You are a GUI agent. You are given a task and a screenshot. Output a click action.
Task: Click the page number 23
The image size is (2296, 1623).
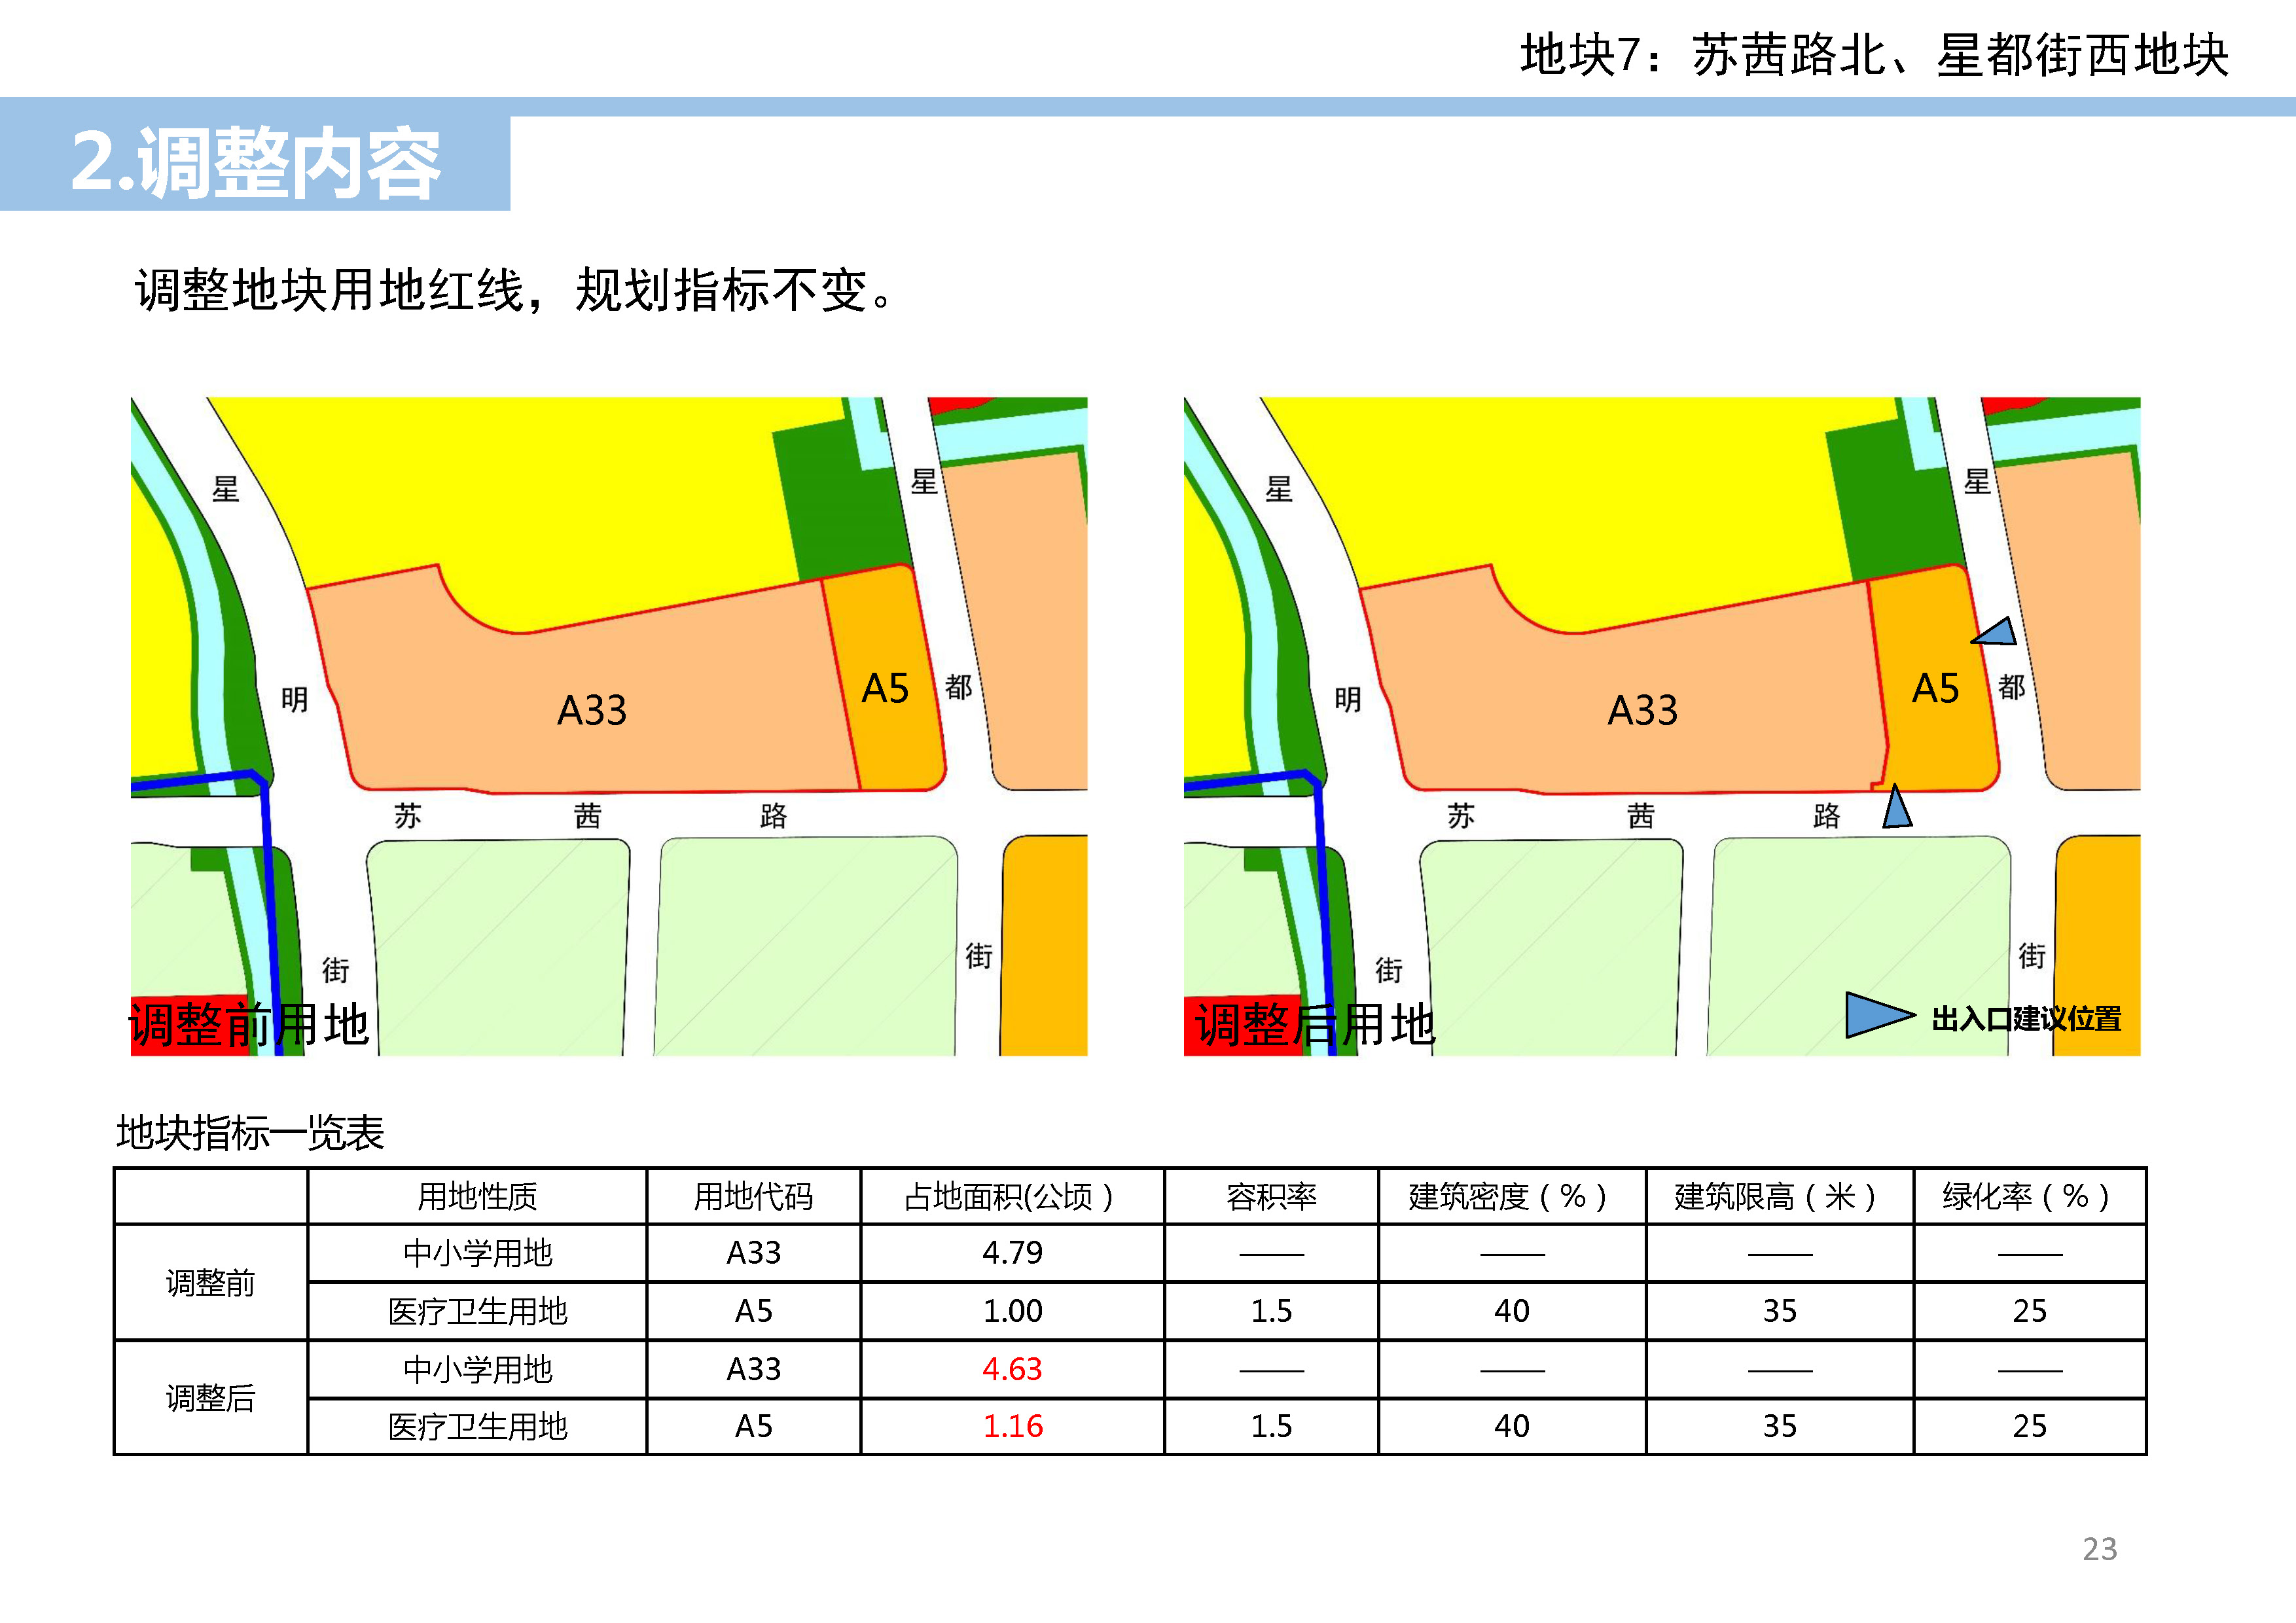point(2099,1548)
